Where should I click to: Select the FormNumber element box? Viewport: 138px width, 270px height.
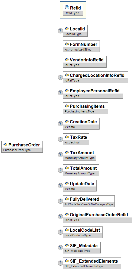point(81,46)
